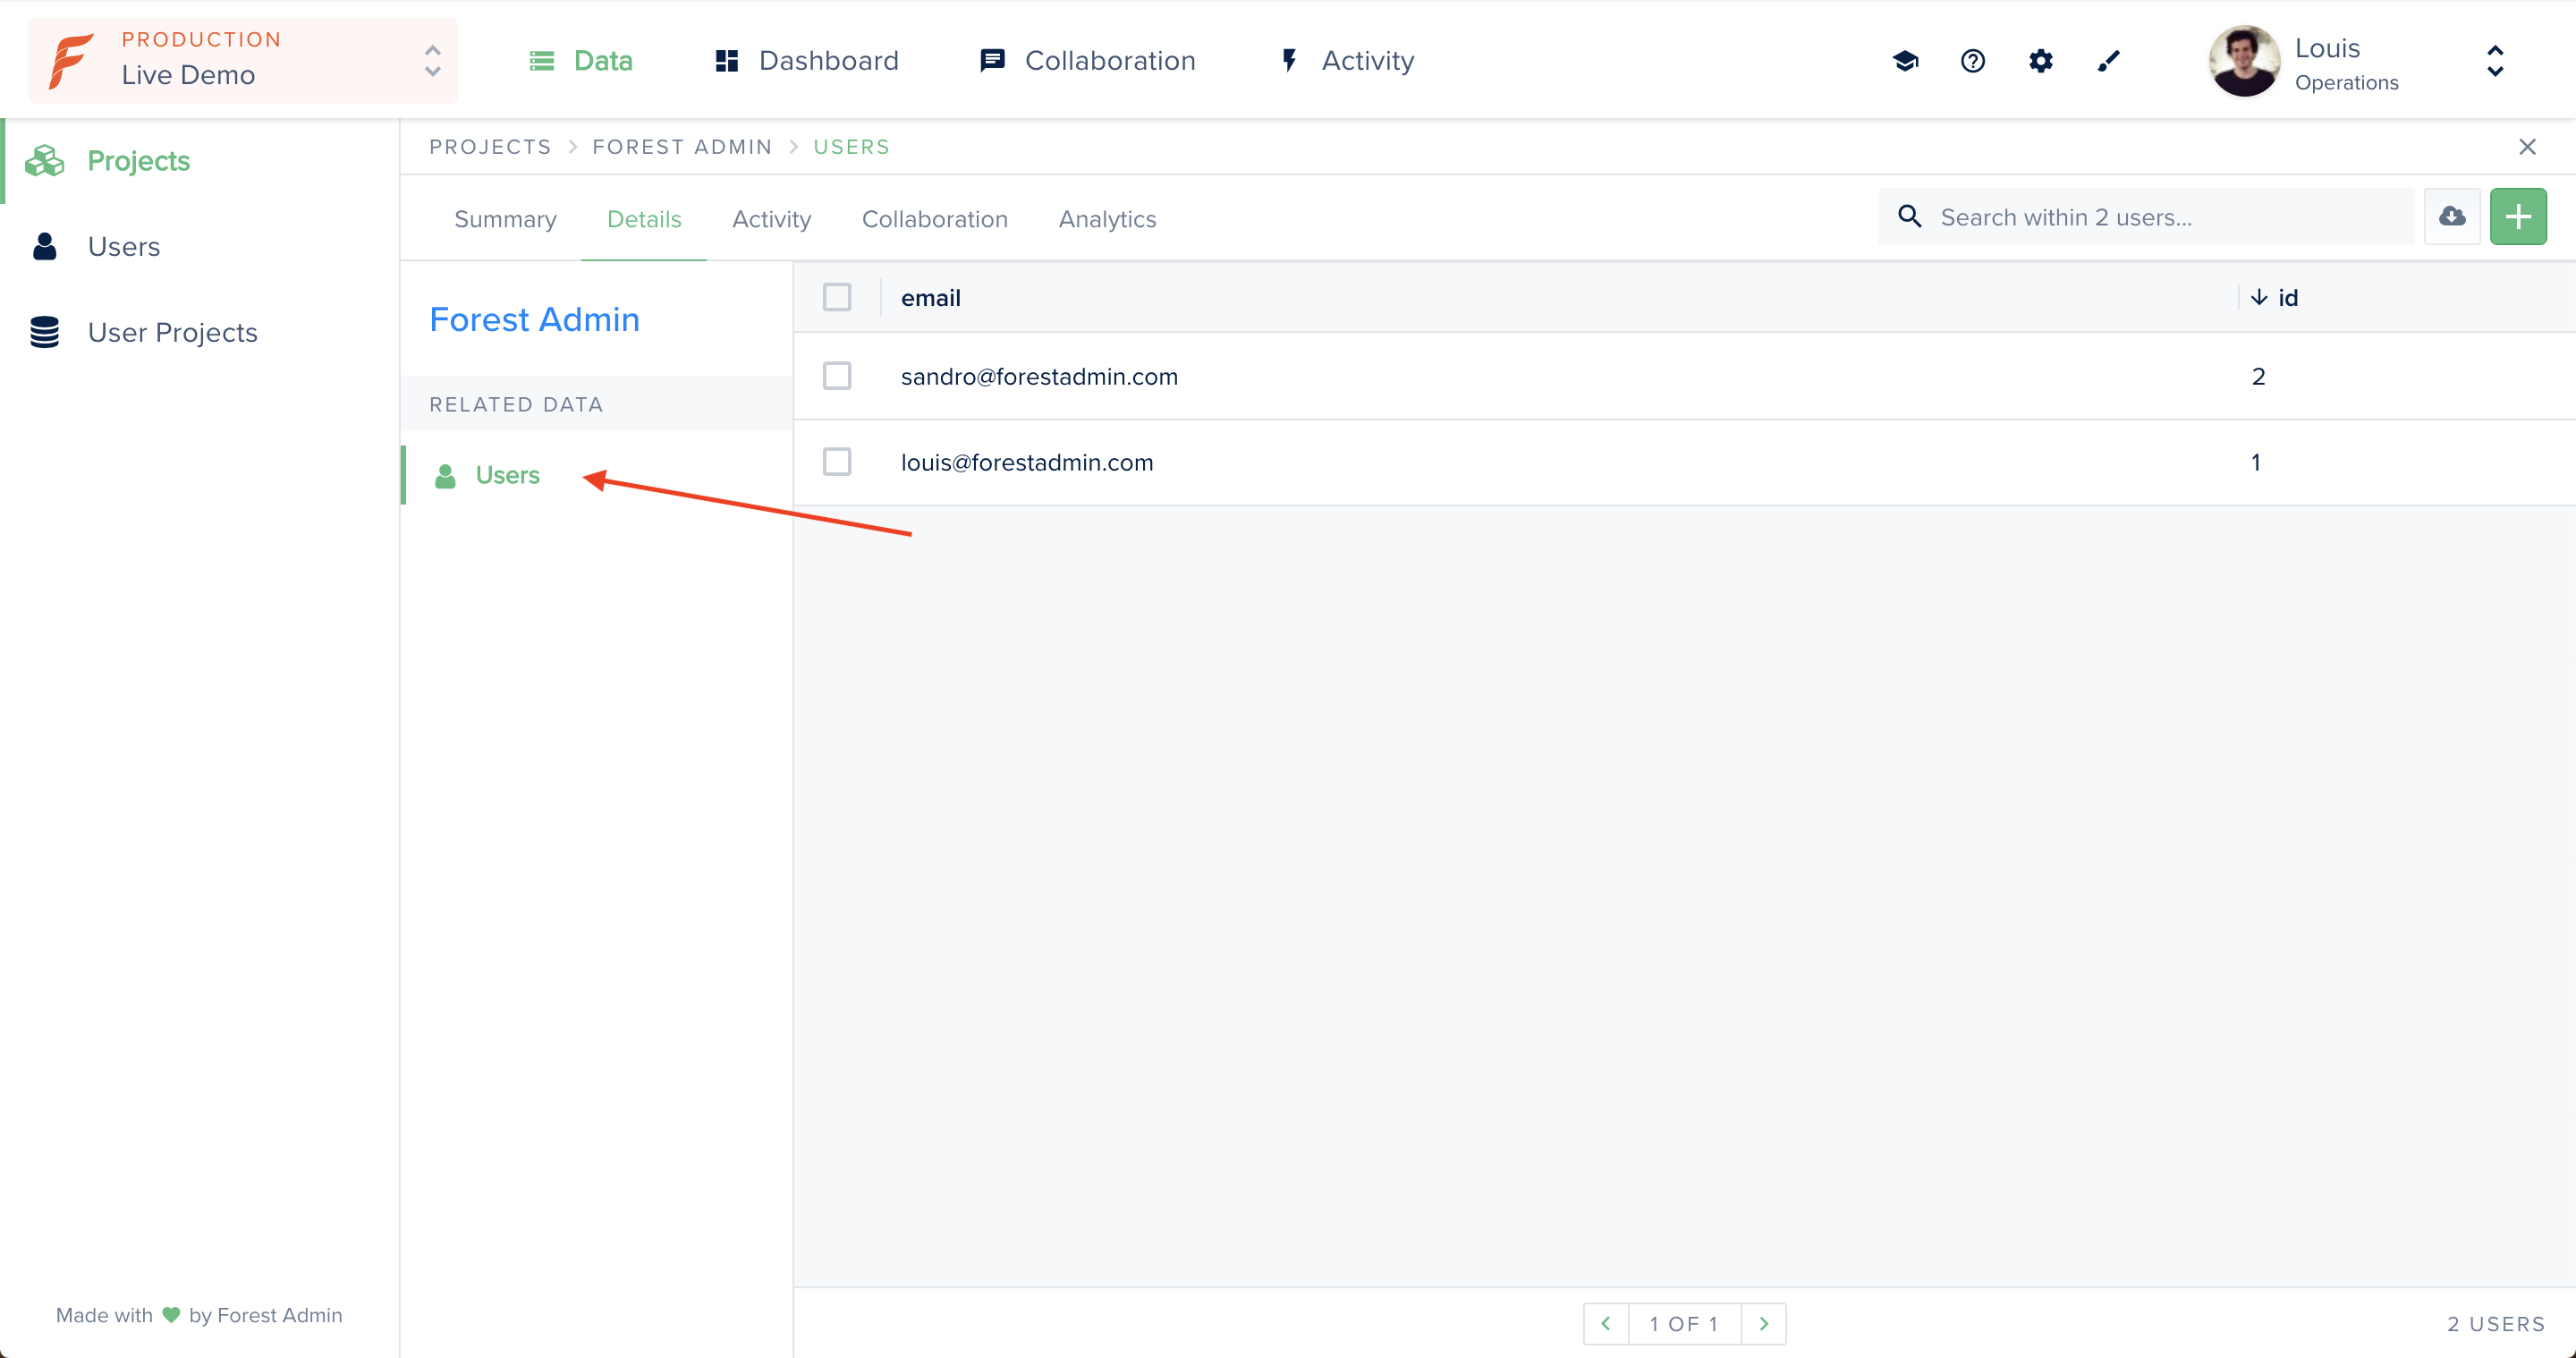
Task: Switch to the Analytics tab
Action: click(x=1106, y=219)
